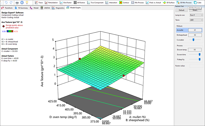Image resolution: width=205 pixels, height=126 pixels.
Task: Click the X2 button for B:sheepshead
Action: 195,35
